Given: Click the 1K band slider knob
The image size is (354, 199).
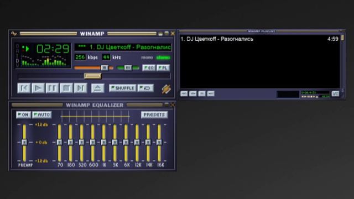Looking at the screenshot, I should coord(103,142).
